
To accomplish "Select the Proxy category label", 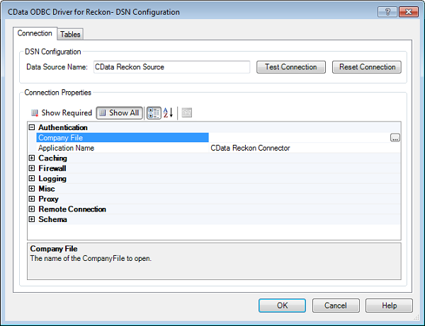I will 48,199.
